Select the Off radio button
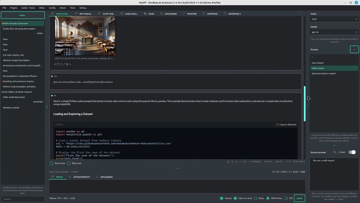The height and width of the screenshot is (203, 360). click(x=286, y=198)
